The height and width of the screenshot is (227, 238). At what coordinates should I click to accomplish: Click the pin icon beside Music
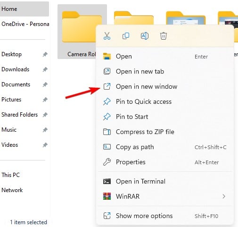[45, 130]
